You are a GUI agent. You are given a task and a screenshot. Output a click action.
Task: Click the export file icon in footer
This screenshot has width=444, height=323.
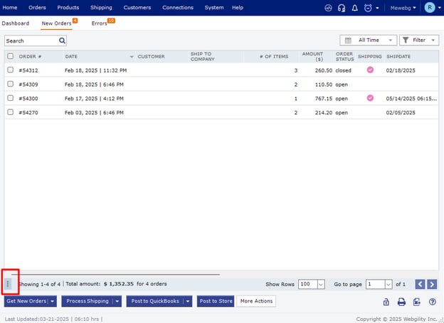point(417,302)
